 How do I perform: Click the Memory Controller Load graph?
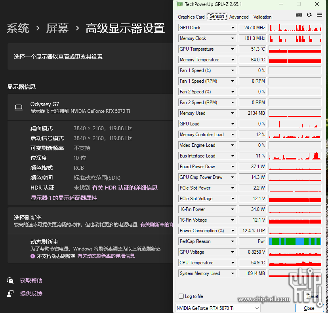[x=295, y=135]
